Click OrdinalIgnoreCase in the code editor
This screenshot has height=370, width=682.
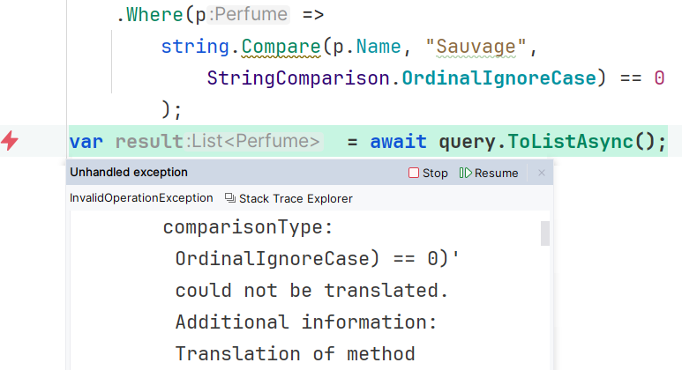click(498, 78)
